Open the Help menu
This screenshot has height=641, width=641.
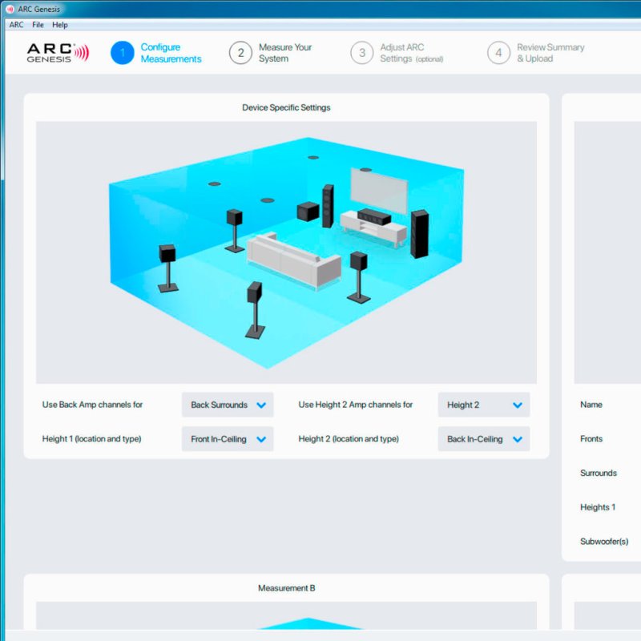[59, 25]
